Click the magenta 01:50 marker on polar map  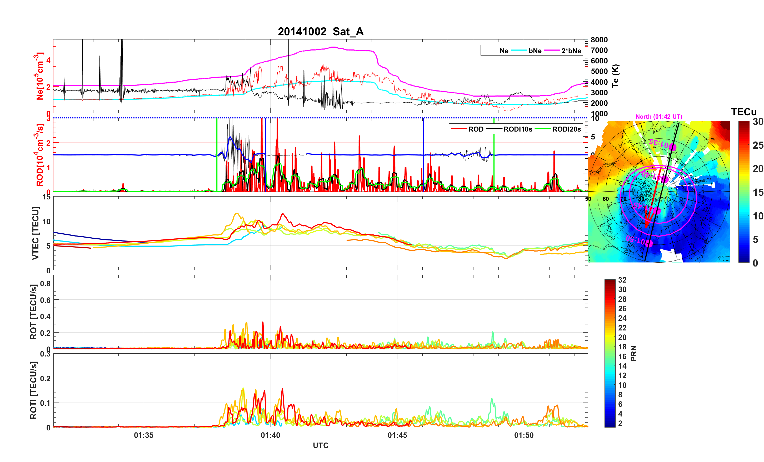(x=649, y=243)
